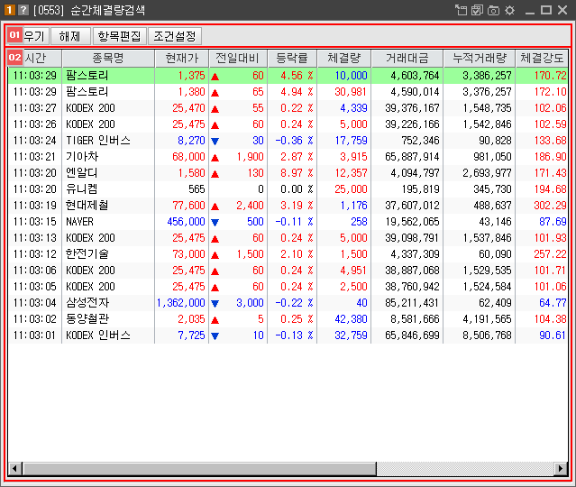The height and width of the screenshot is (487, 576).
Task: Click the 체결강도 column header
Action: pyautogui.click(x=542, y=58)
